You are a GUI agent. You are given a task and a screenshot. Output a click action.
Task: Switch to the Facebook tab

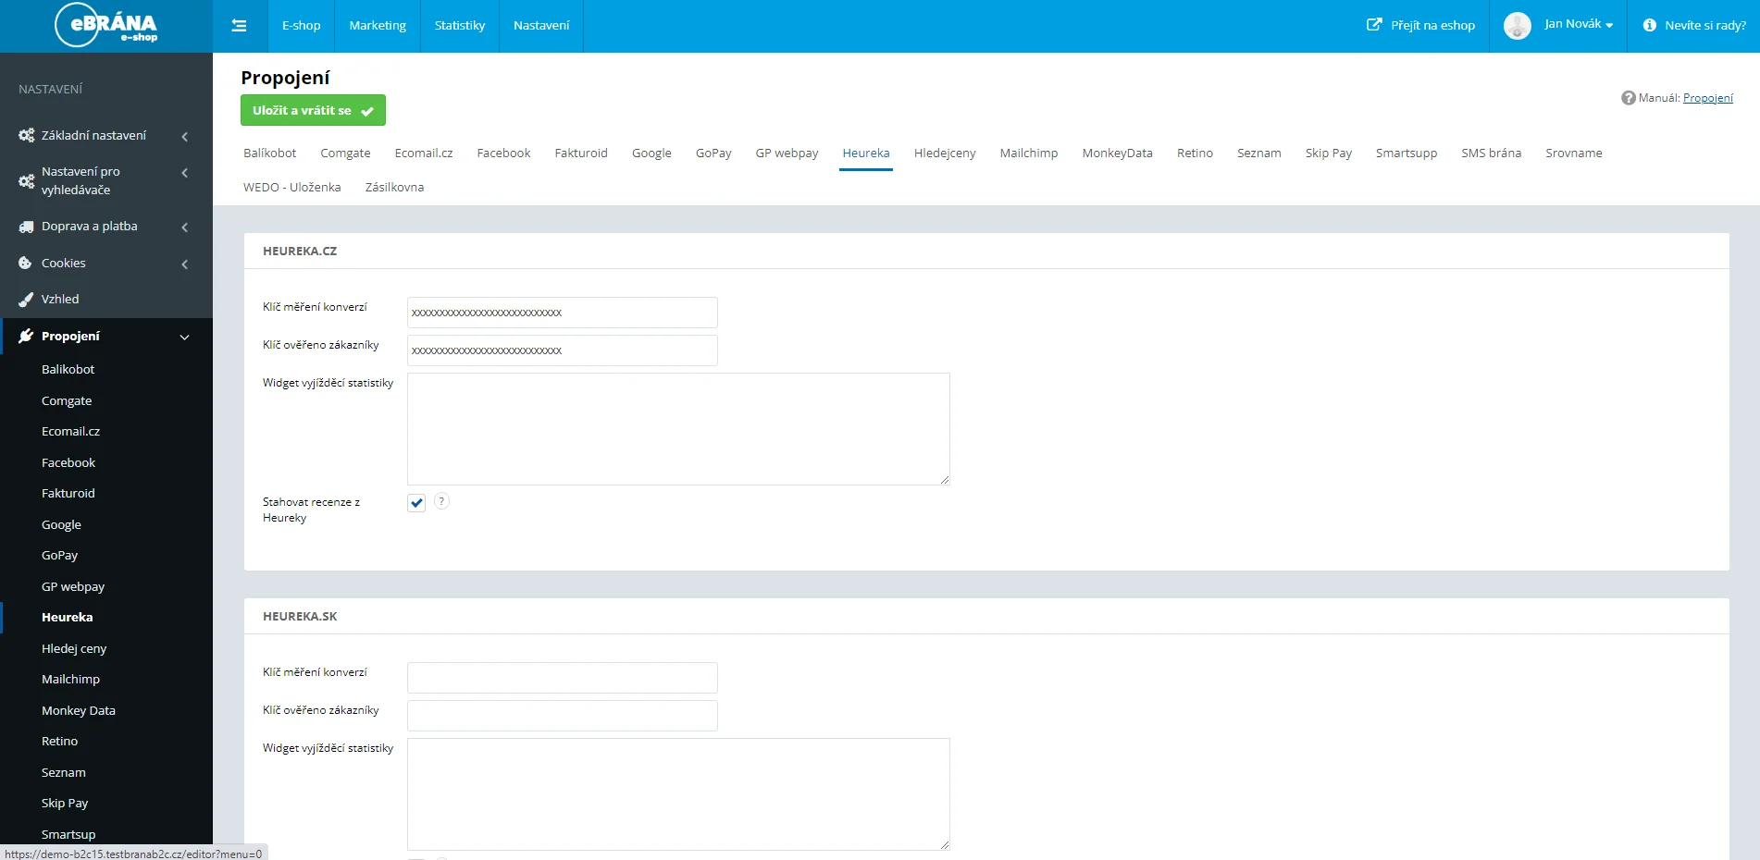tap(503, 154)
